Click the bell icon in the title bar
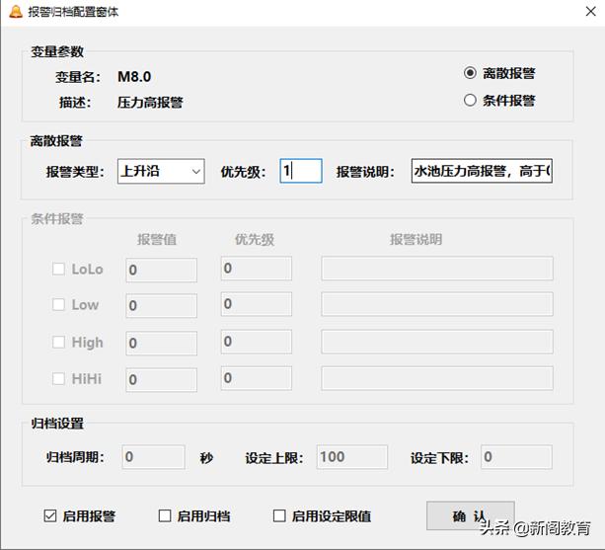The width and height of the screenshot is (605, 550). pyautogui.click(x=16, y=12)
